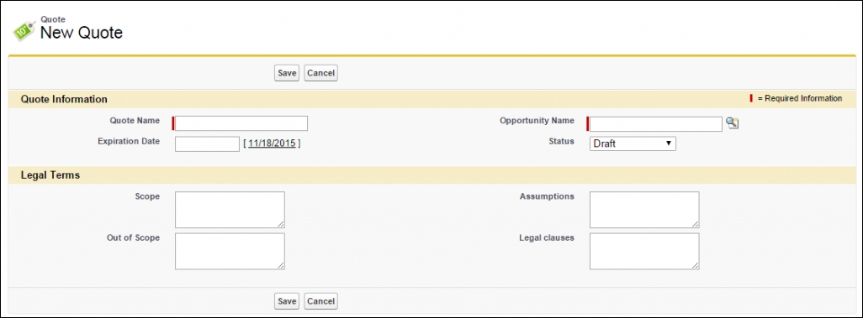863x318 pixels.
Task: Click inside the Scope text area
Action: pos(230,210)
